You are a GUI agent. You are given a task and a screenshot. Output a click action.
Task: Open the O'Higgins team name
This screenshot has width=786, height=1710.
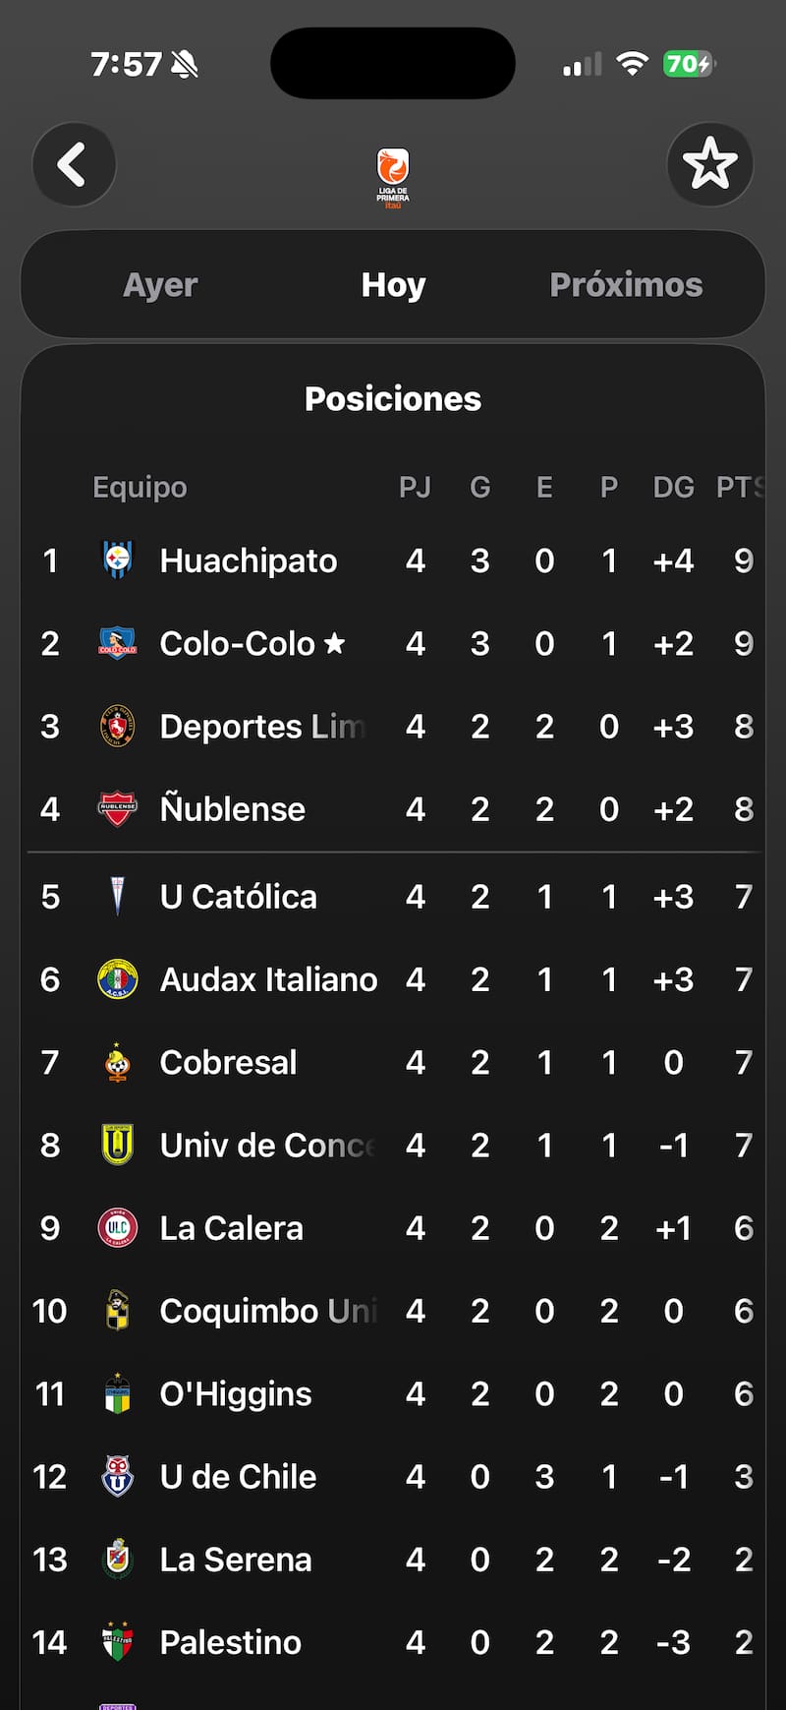pyautogui.click(x=236, y=1394)
